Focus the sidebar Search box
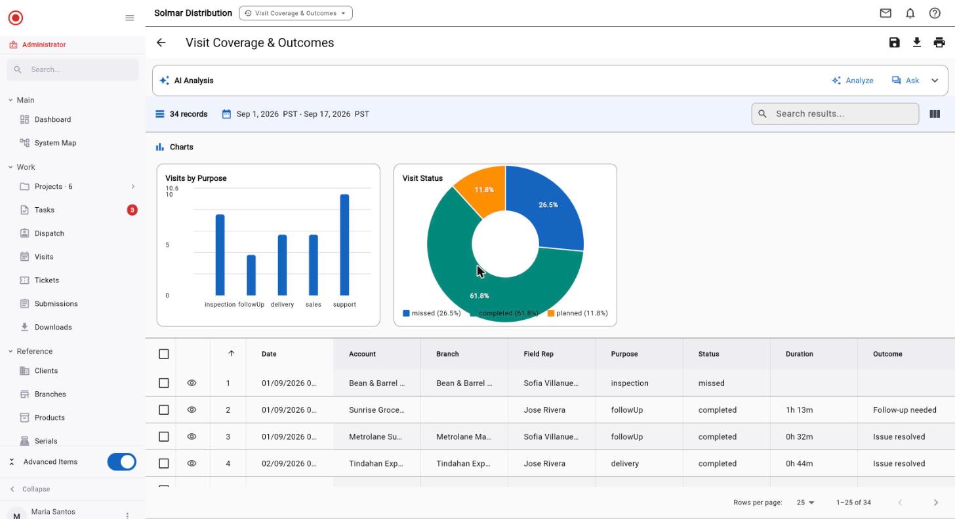This screenshot has height=519, width=955. pyautogui.click(x=73, y=69)
